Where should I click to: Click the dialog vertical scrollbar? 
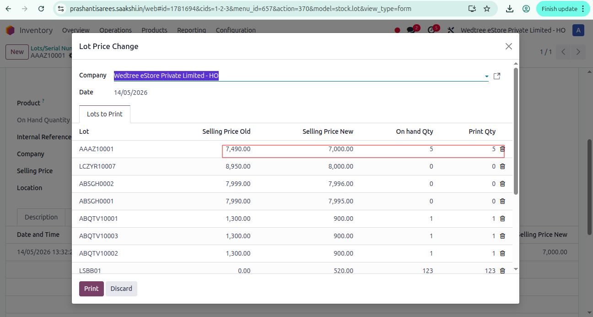tap(516, 131)
